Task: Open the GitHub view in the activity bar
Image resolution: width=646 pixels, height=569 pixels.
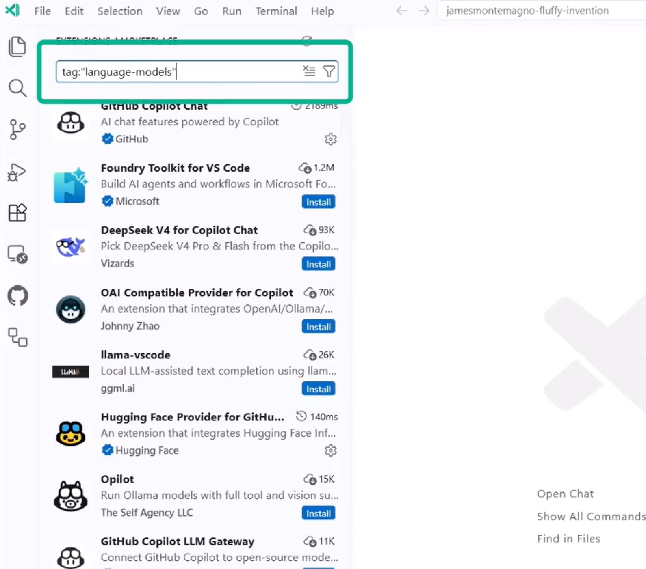Action: point(17,295)
